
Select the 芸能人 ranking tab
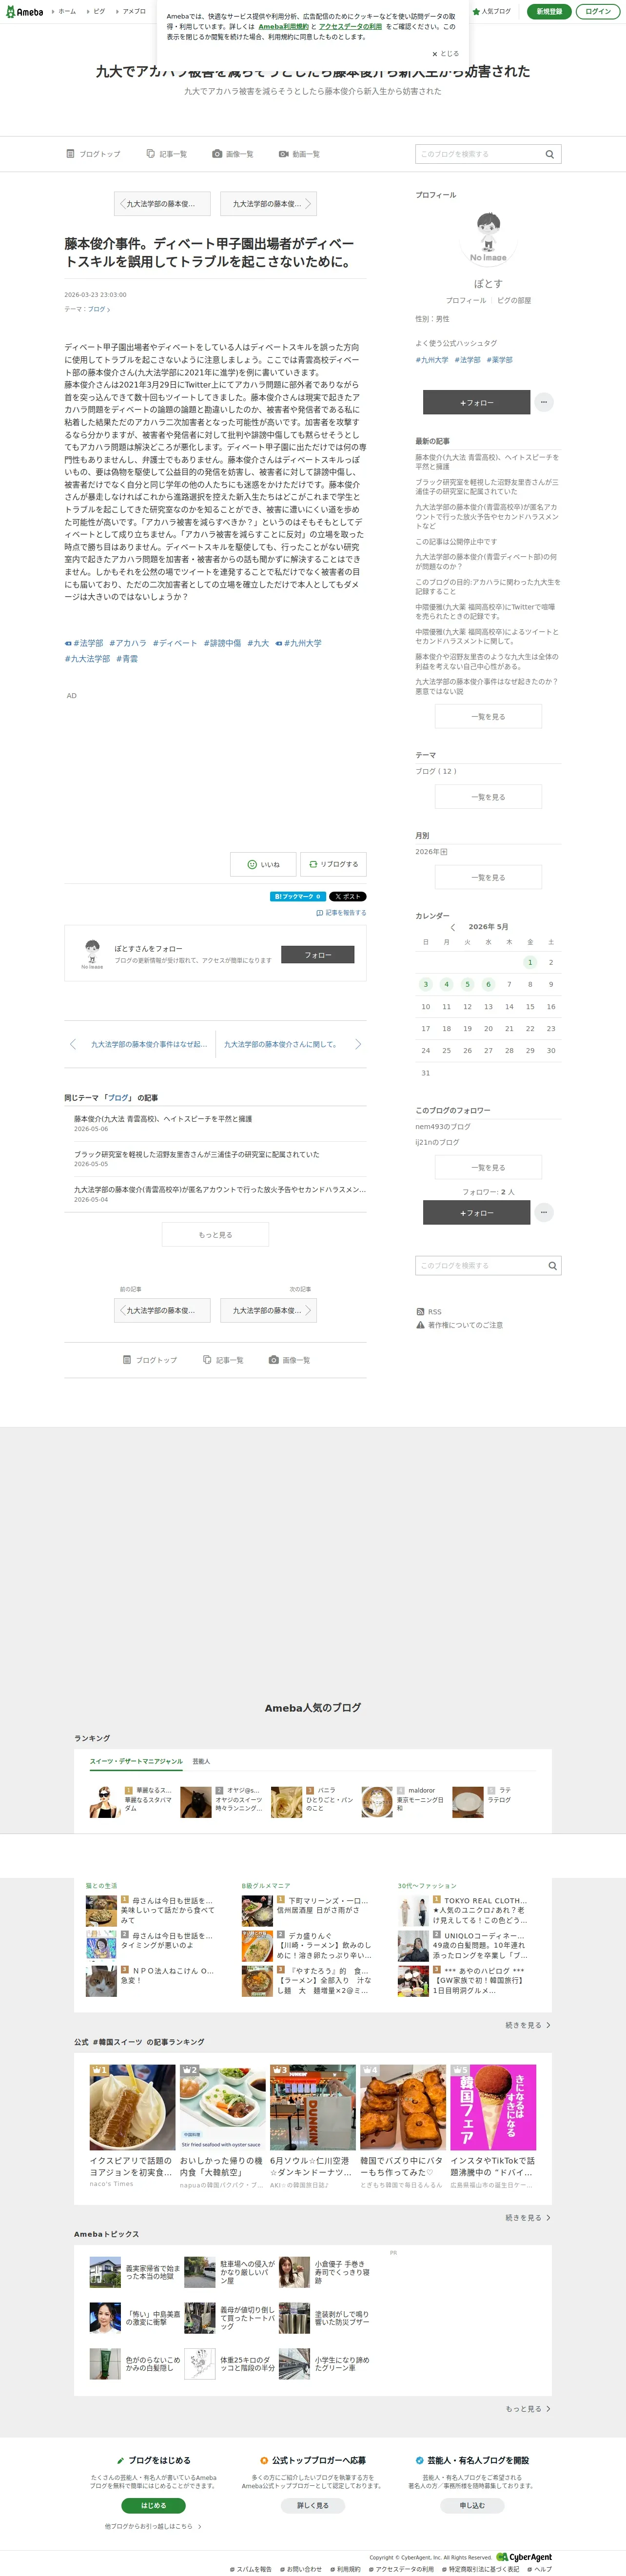tap(201, 1761)
